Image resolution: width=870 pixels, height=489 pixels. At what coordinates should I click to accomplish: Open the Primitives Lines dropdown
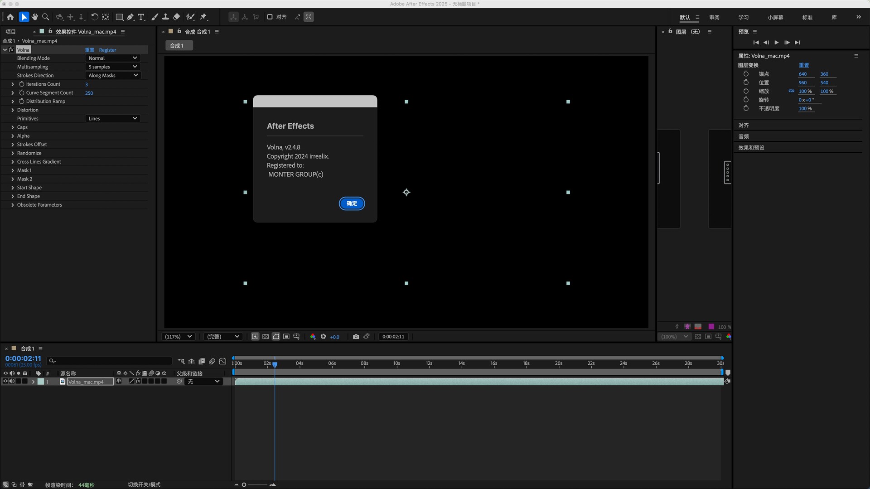click(112, 119)
